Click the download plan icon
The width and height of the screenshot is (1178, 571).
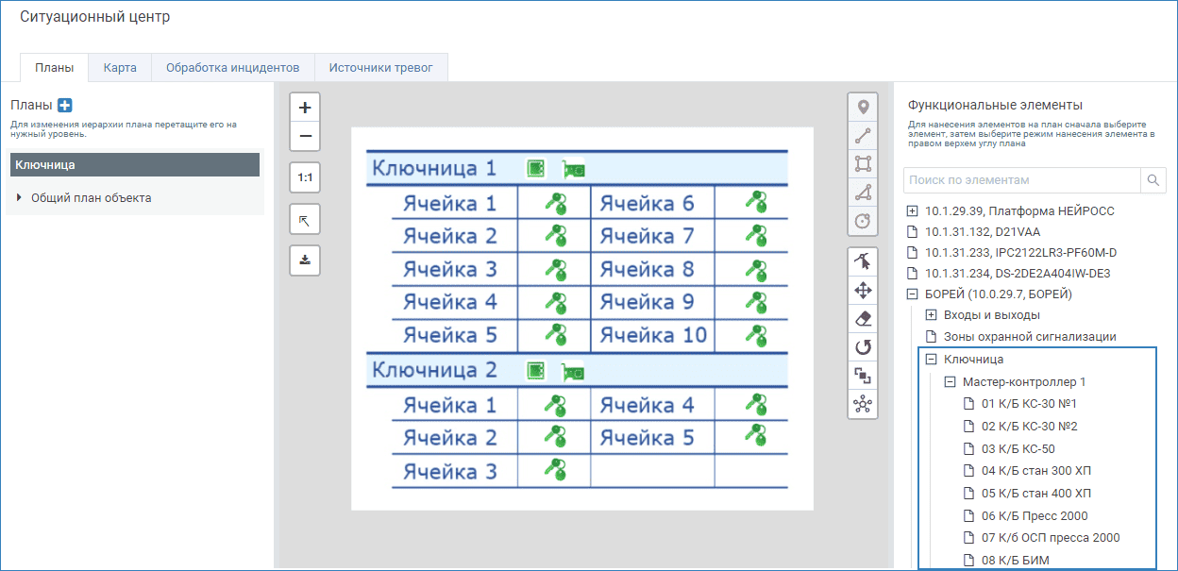[x=305, y=260]
